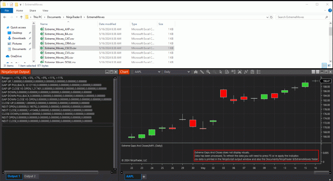Select Quick access in navigation pane

[x=18, y=27]
